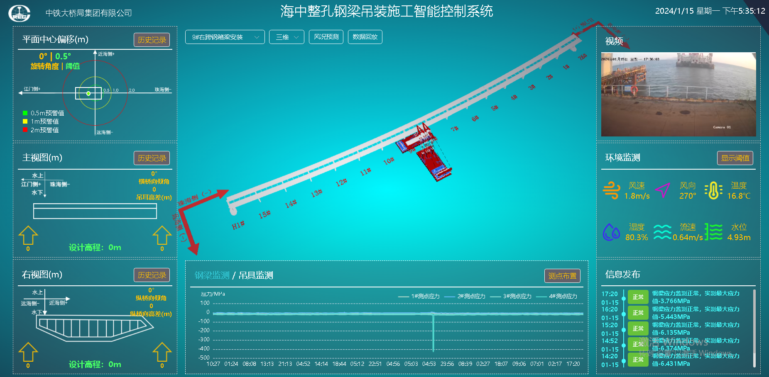Click the 设计高程 0m text in right view
Viewport: 769px width, 377px height.
click(x=95, y=365)
